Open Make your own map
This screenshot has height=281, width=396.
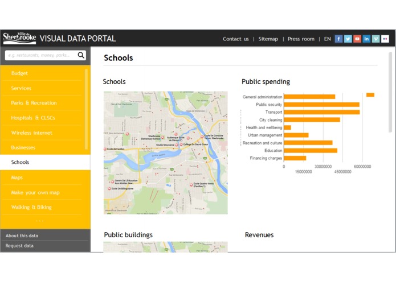point(35,192)
